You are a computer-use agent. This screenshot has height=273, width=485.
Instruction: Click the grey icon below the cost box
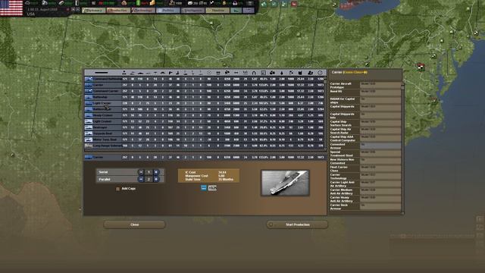(212, 188)
